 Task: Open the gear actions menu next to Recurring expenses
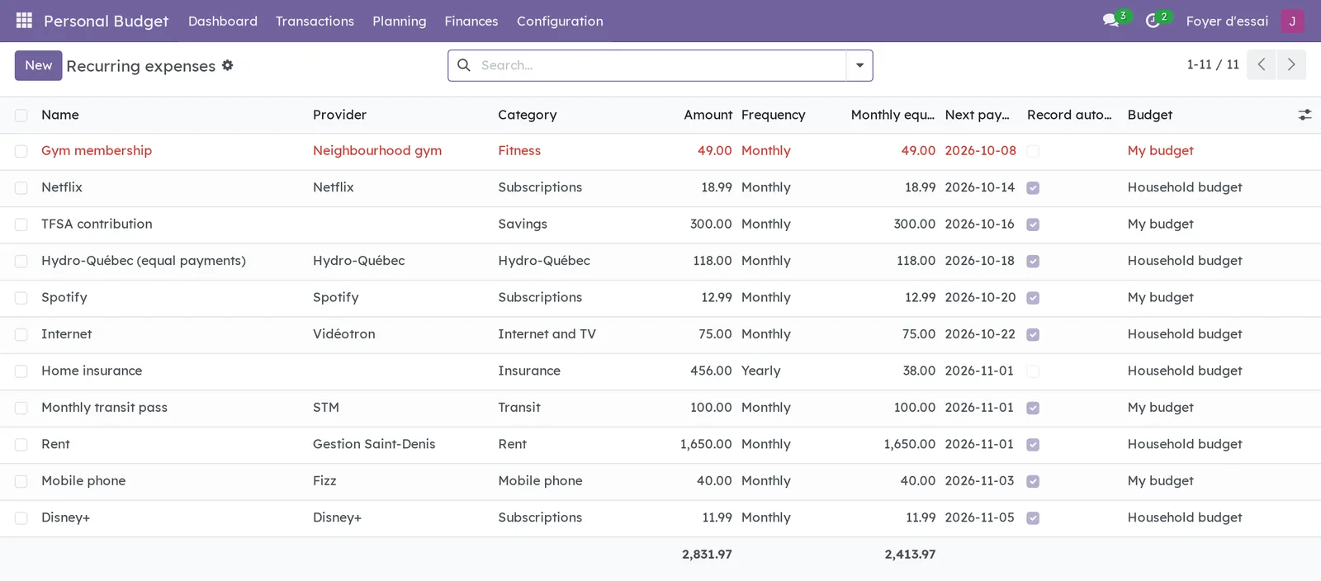[227, 65]
